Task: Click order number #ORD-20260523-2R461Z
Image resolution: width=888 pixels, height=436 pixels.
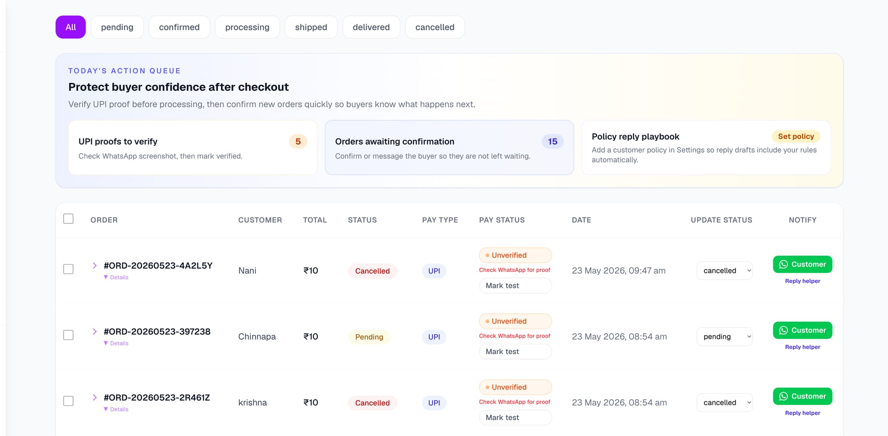Action: (157, 398)
